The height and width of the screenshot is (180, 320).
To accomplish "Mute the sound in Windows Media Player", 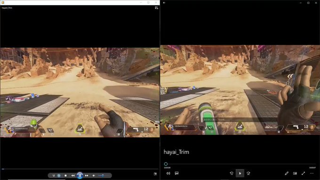I will [x=94, y=175].
